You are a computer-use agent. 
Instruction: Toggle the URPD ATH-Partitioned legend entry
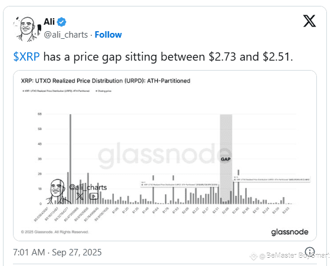(x=56, y=91)
